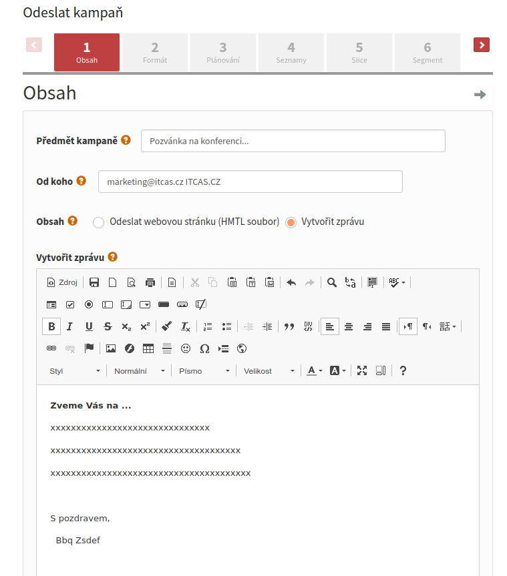Click the Print icon in the editor toolbar
This screenshot has width=507, height=576.
coord(150,282)
